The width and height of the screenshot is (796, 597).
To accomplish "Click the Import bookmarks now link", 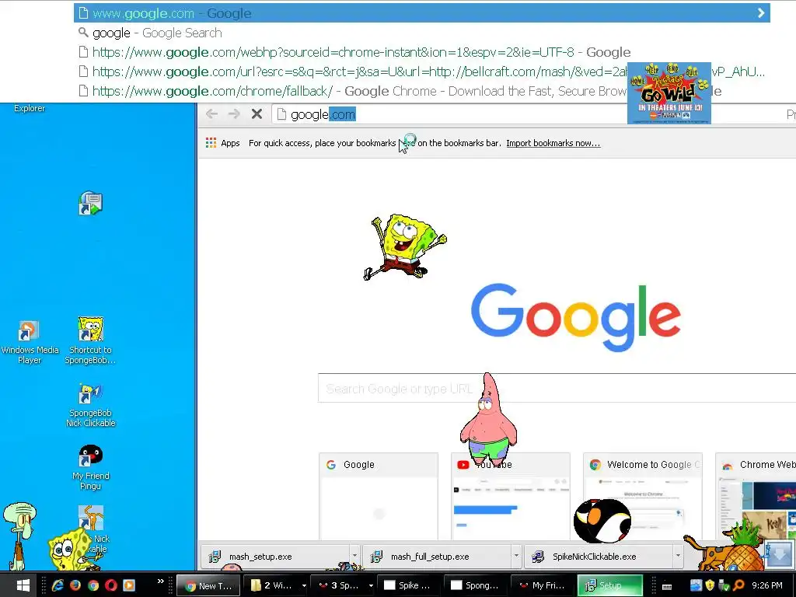I will pyautogui.click(x=553, y=143).
